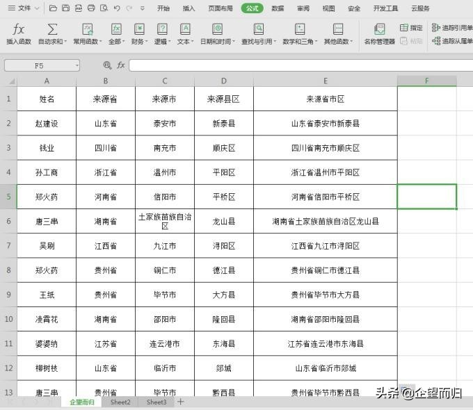Select column A header
The image size is (473, 410).
(x=47, y=81)
